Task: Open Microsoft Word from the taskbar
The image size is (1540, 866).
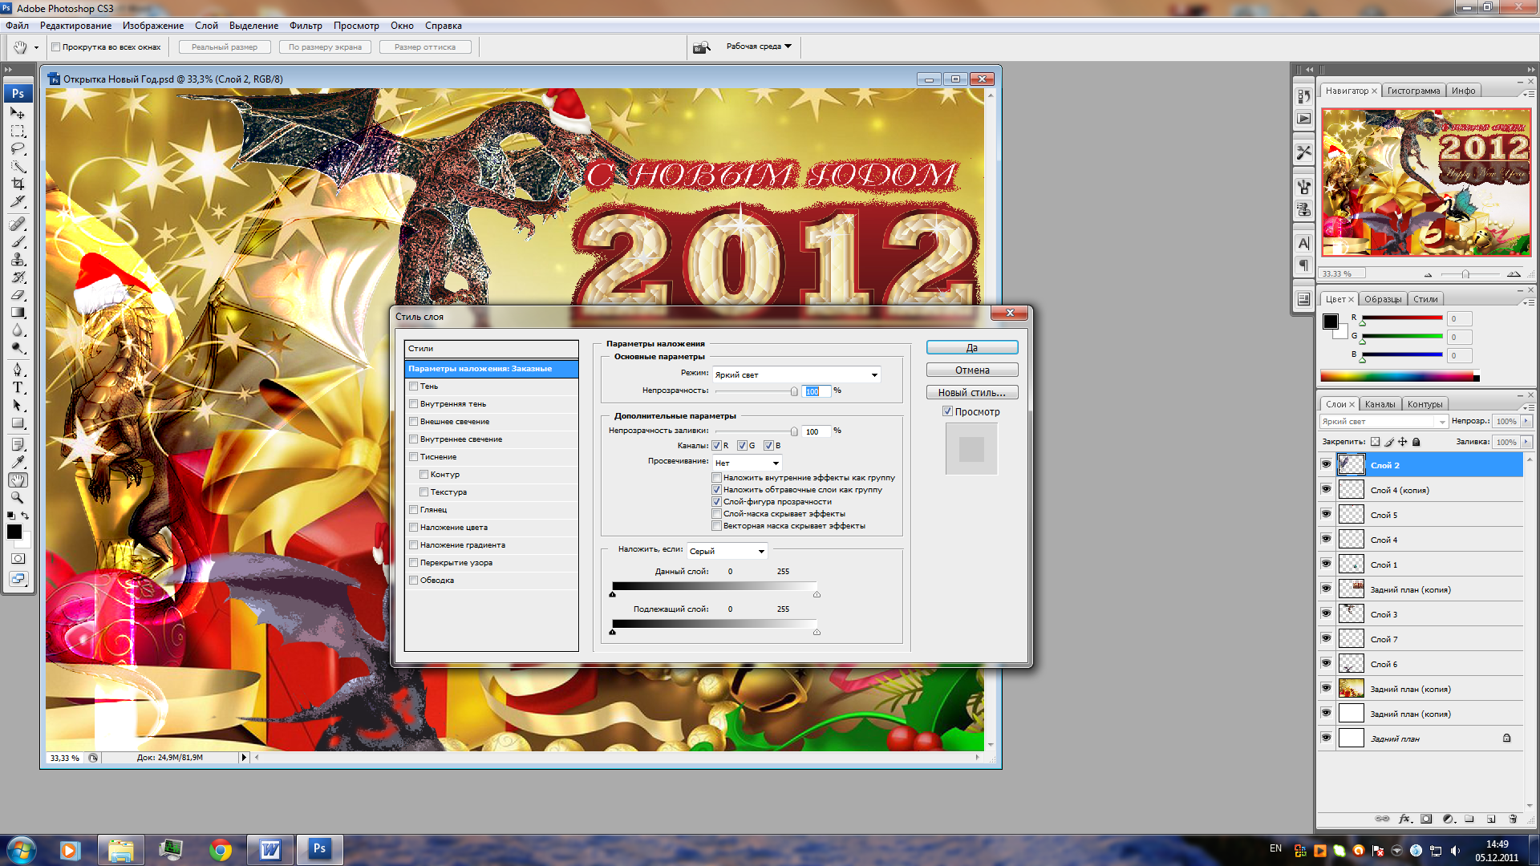Action: pos(270,850)
